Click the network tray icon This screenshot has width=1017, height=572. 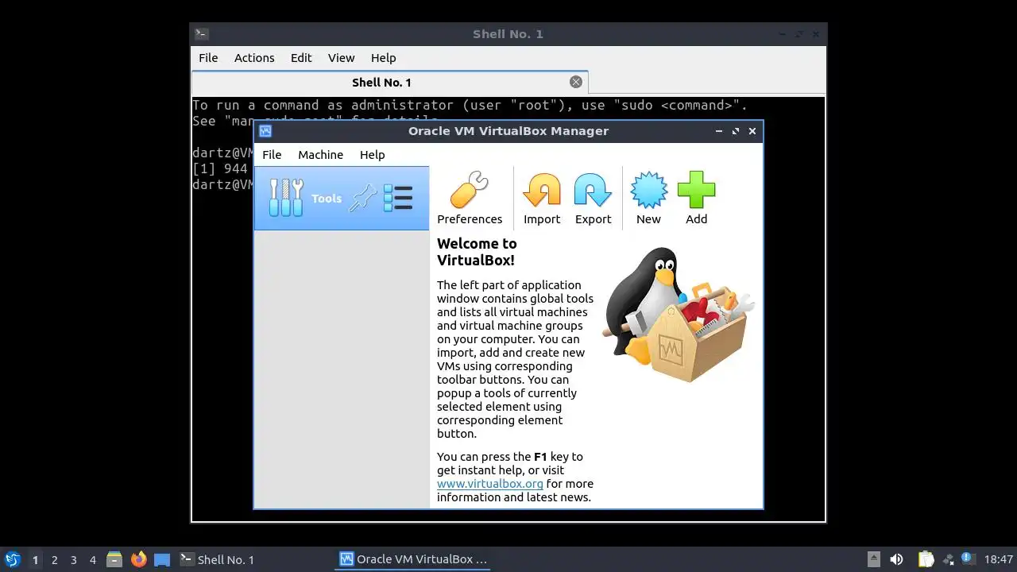pos(948,559)
